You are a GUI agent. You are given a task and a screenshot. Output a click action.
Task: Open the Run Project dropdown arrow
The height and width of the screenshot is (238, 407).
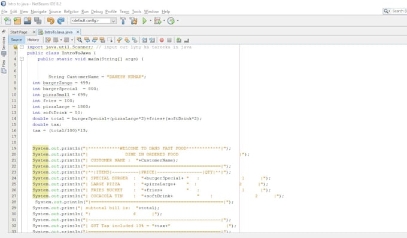pos(151,21)
